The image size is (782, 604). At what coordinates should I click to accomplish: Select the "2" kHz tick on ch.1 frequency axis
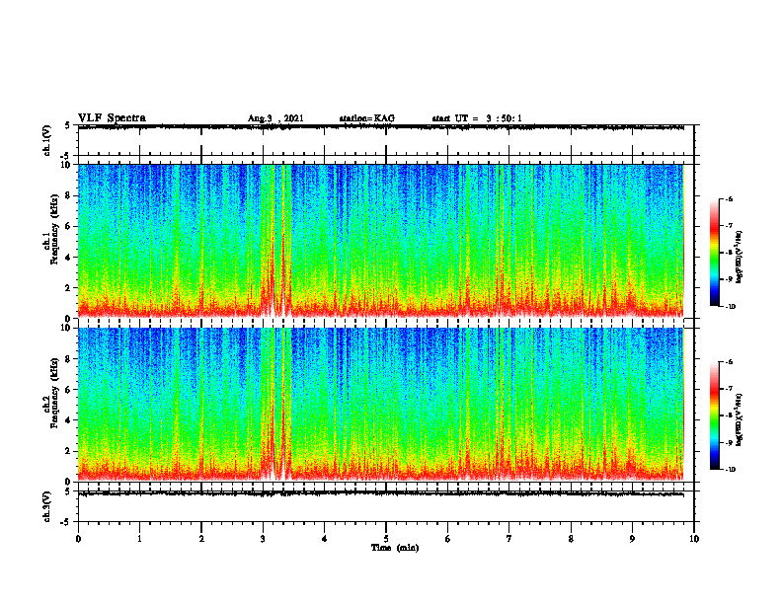click(69, 287)
